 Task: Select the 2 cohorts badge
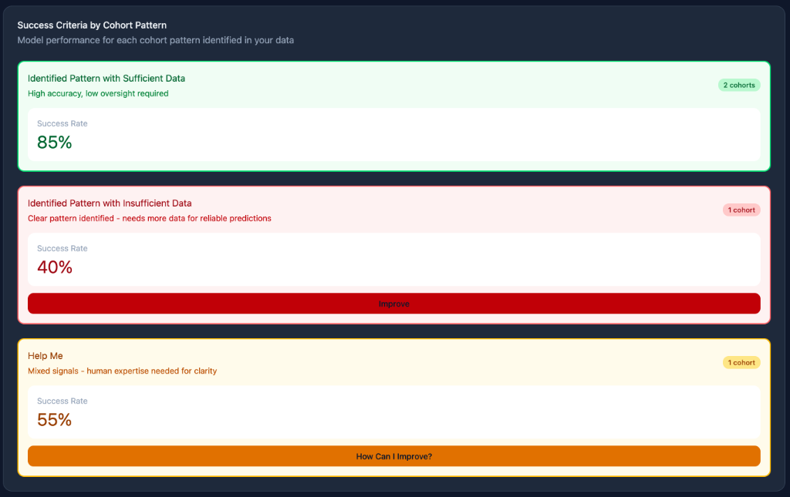tap(738, 85)
